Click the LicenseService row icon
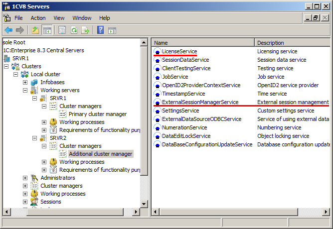Image resolution: width=333 pixels, height=229 pixels. click(158, 52)
